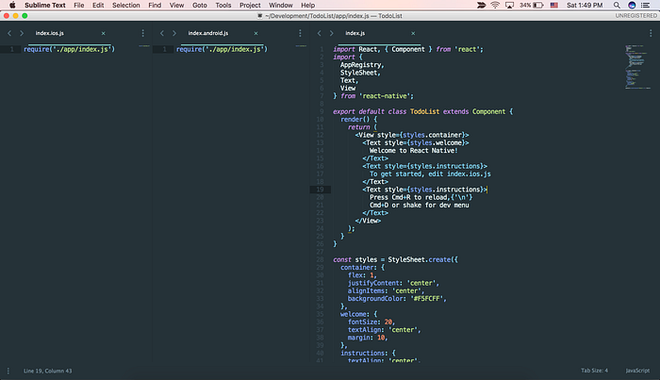Open the File menu
The image size is (660, 380).
point(78,5)
